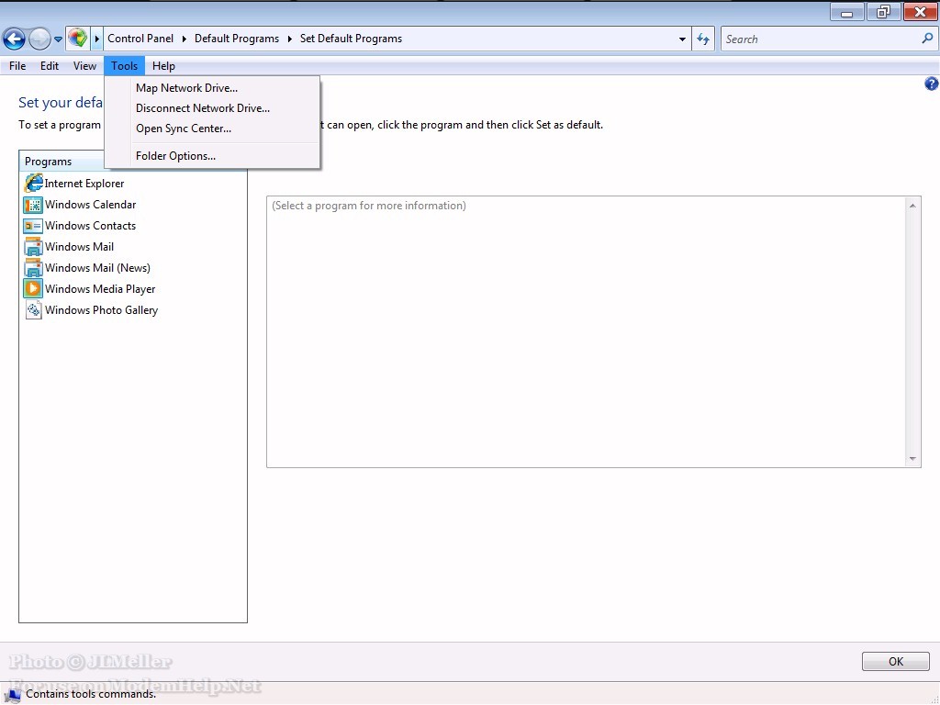Select the Windows Mail (News) program name
This screenshot has height=705, width=940.
click(x=97, y=268)
